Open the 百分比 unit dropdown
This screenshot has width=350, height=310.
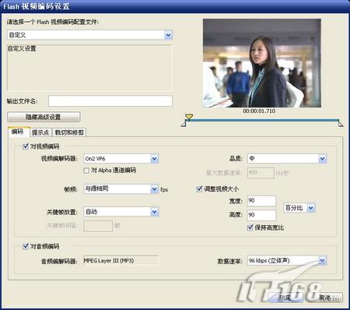299,208
